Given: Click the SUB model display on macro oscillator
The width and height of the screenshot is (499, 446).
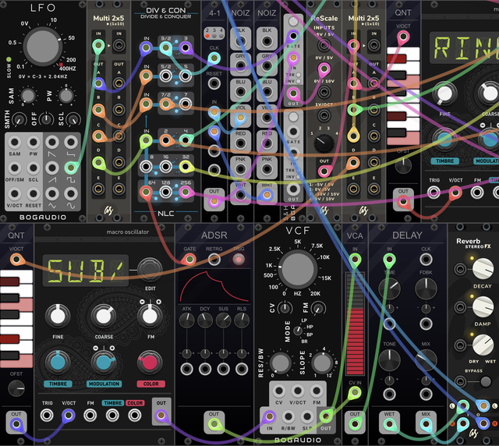Looking at the screenshot, I should pos(85,271).
